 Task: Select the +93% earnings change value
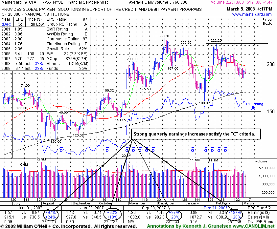(x=112, y=213)
